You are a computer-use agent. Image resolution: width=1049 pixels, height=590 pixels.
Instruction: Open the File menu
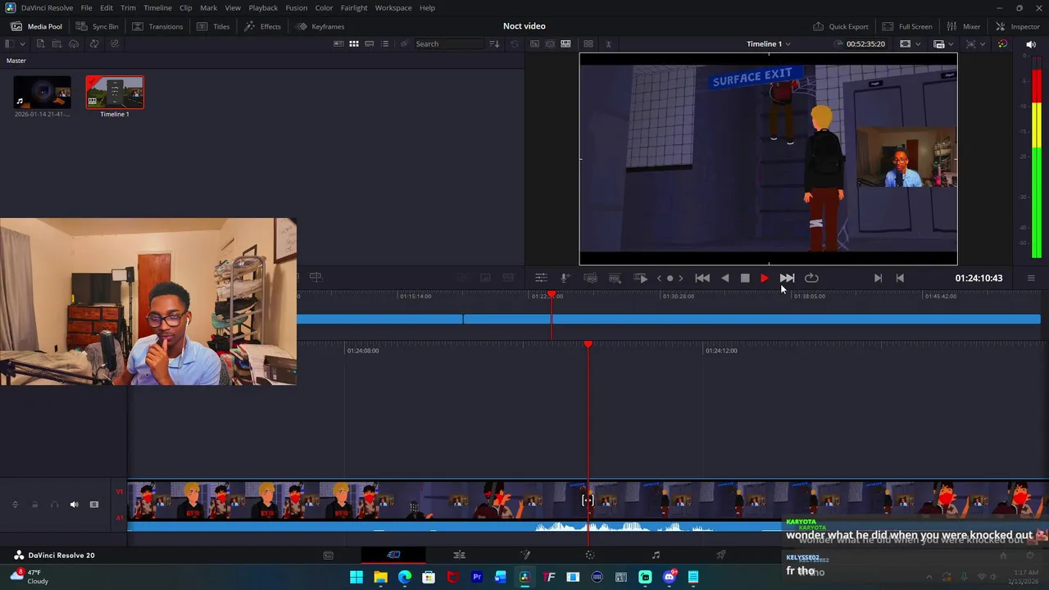pyautogui.click(x=86, y=7)
